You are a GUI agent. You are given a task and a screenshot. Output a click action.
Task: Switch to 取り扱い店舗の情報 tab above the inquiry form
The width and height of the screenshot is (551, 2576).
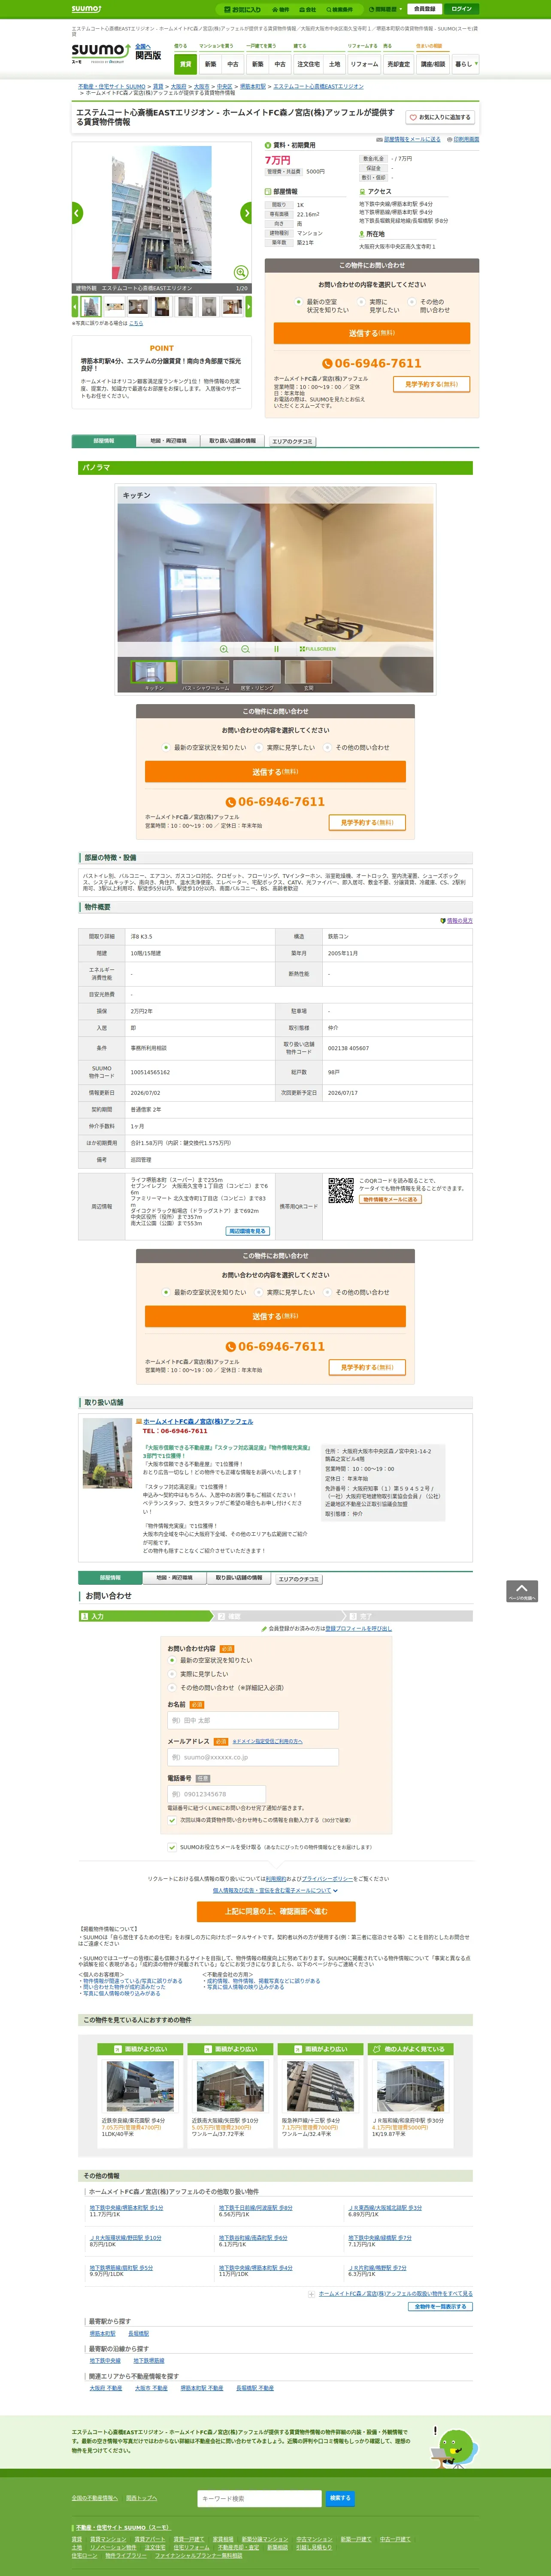(239, 1578)
